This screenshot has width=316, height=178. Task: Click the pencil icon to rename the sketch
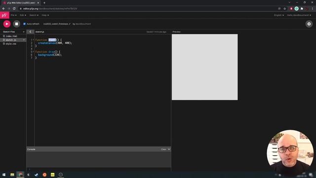click(x=70, y=24)
